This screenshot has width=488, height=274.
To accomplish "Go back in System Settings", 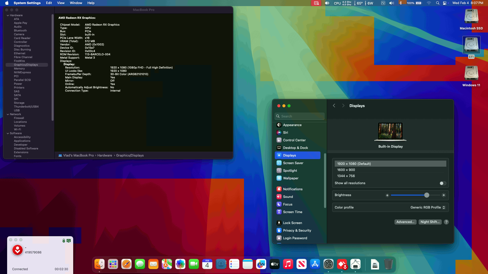I will click(x=334, y=106).
